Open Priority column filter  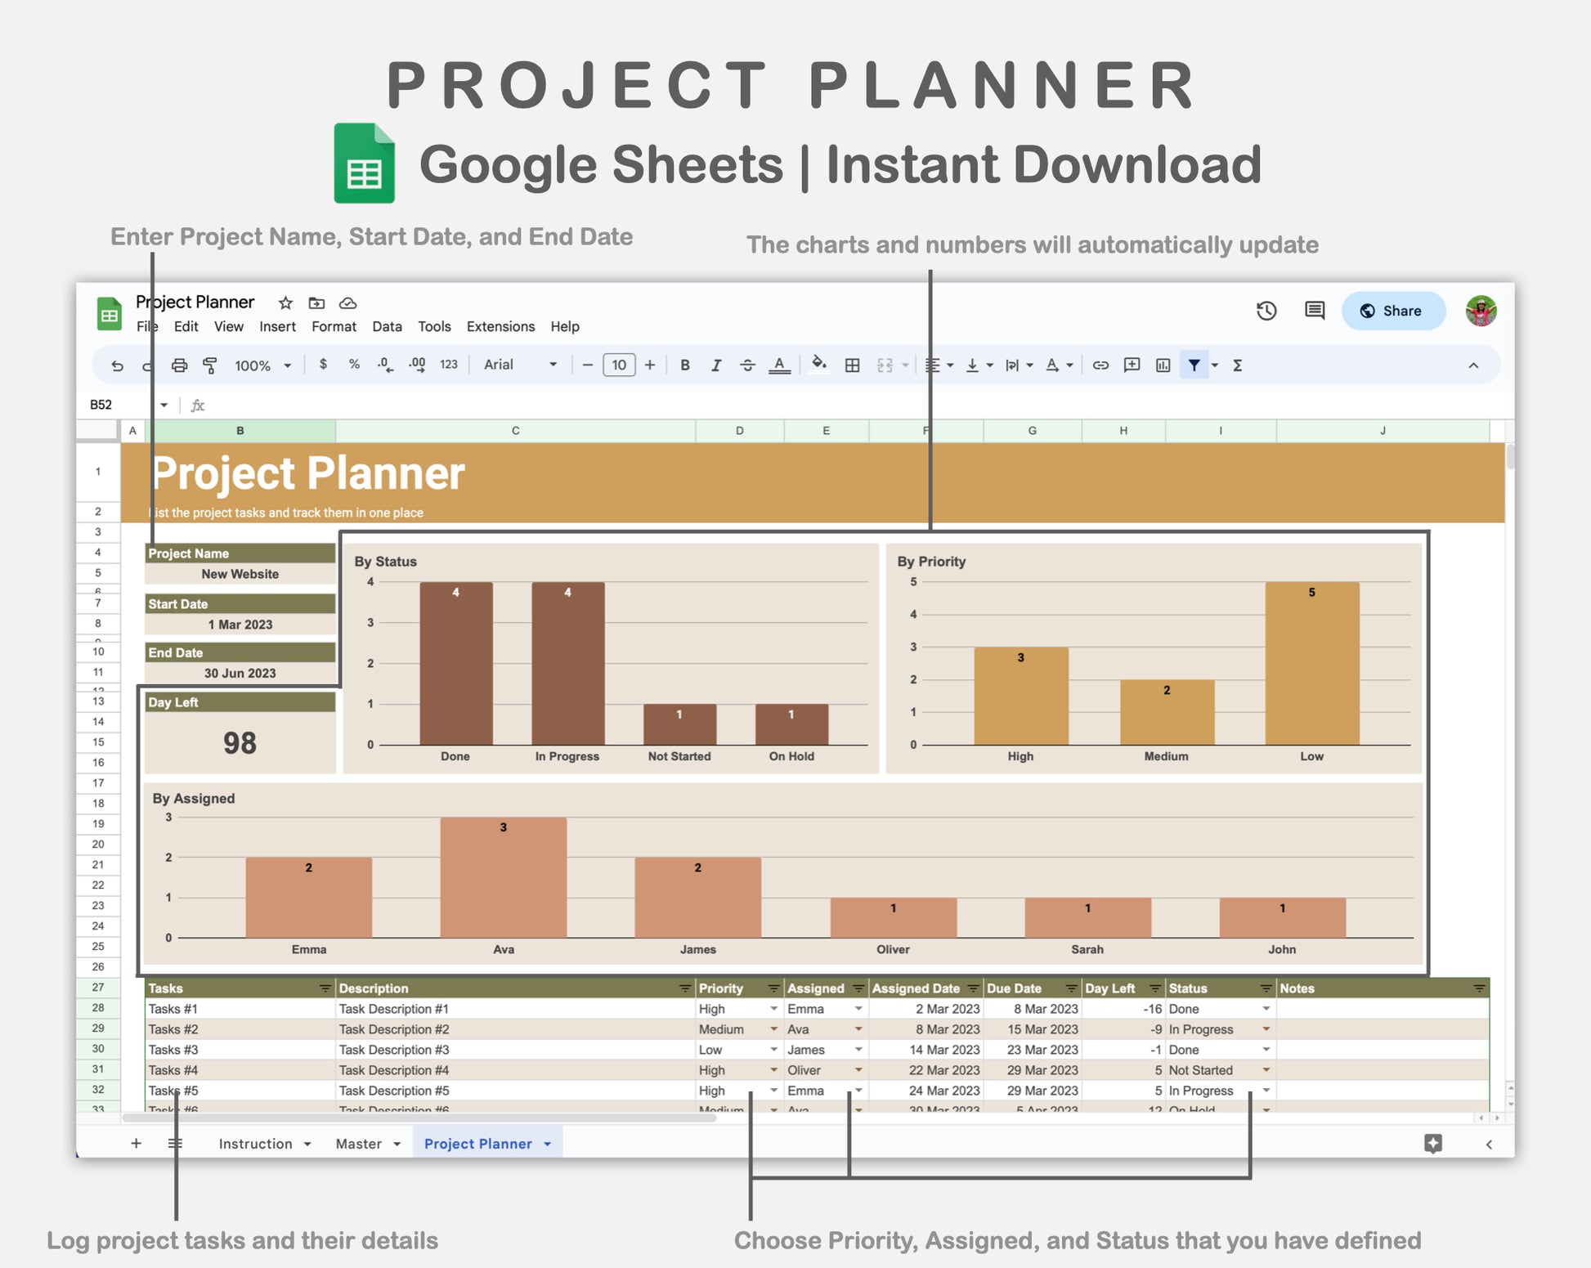tap(773, 988)
